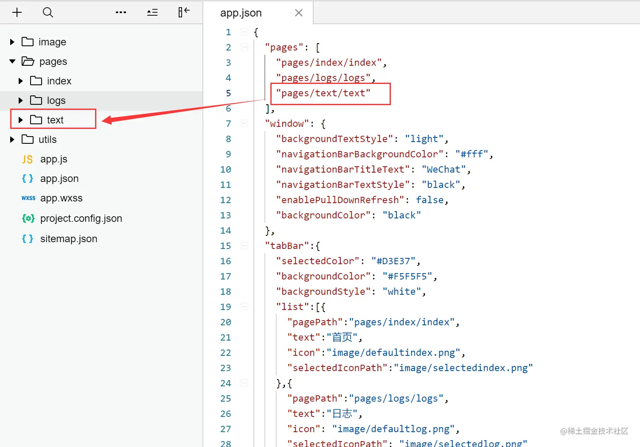Screen dimensions: 640x447
Task: Fold the list block at line 19
Action: point(244,307)
